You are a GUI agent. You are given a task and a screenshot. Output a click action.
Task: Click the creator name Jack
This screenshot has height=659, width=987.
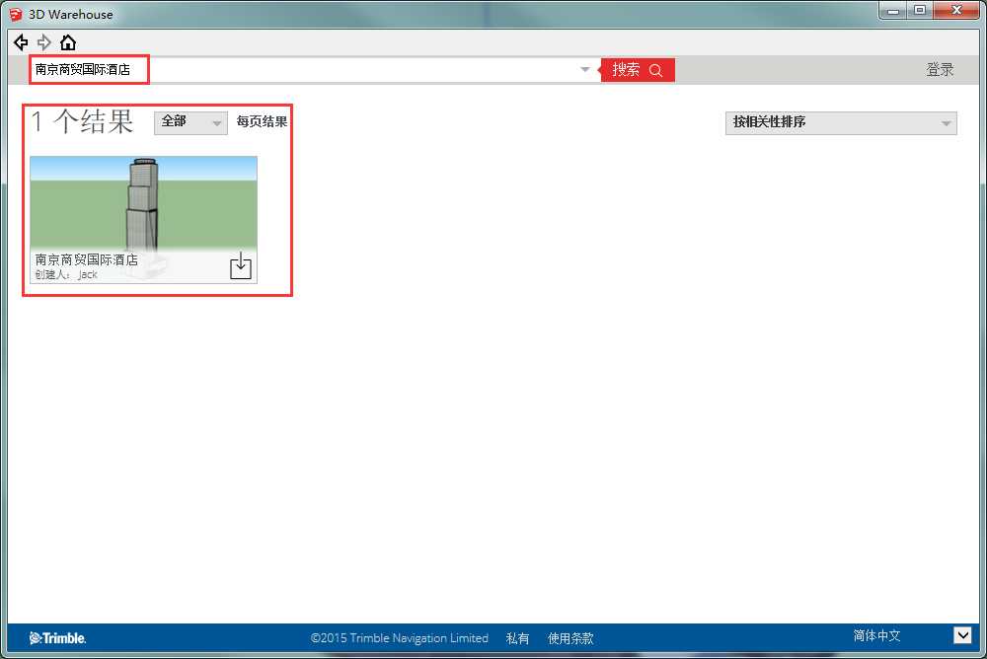pos(88,274)
